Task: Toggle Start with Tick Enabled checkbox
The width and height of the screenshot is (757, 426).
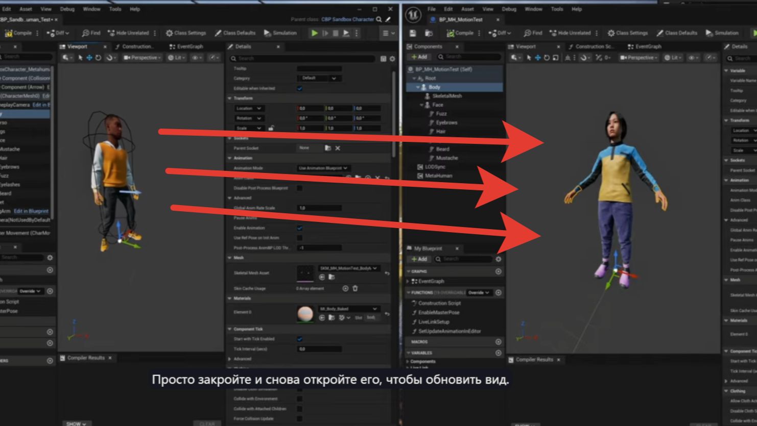Action: pyautogui.click(x=300, y=339)
